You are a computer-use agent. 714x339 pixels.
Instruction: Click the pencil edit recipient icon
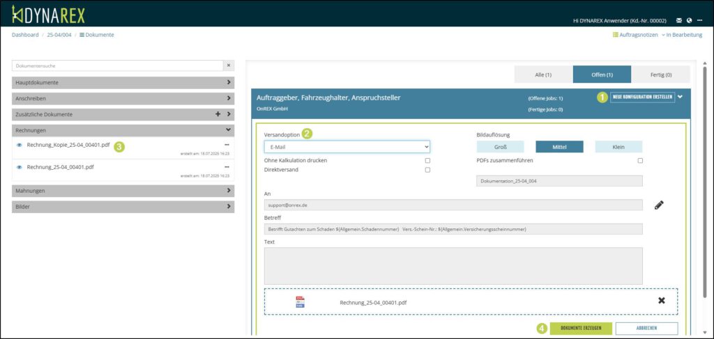[659, 205]
